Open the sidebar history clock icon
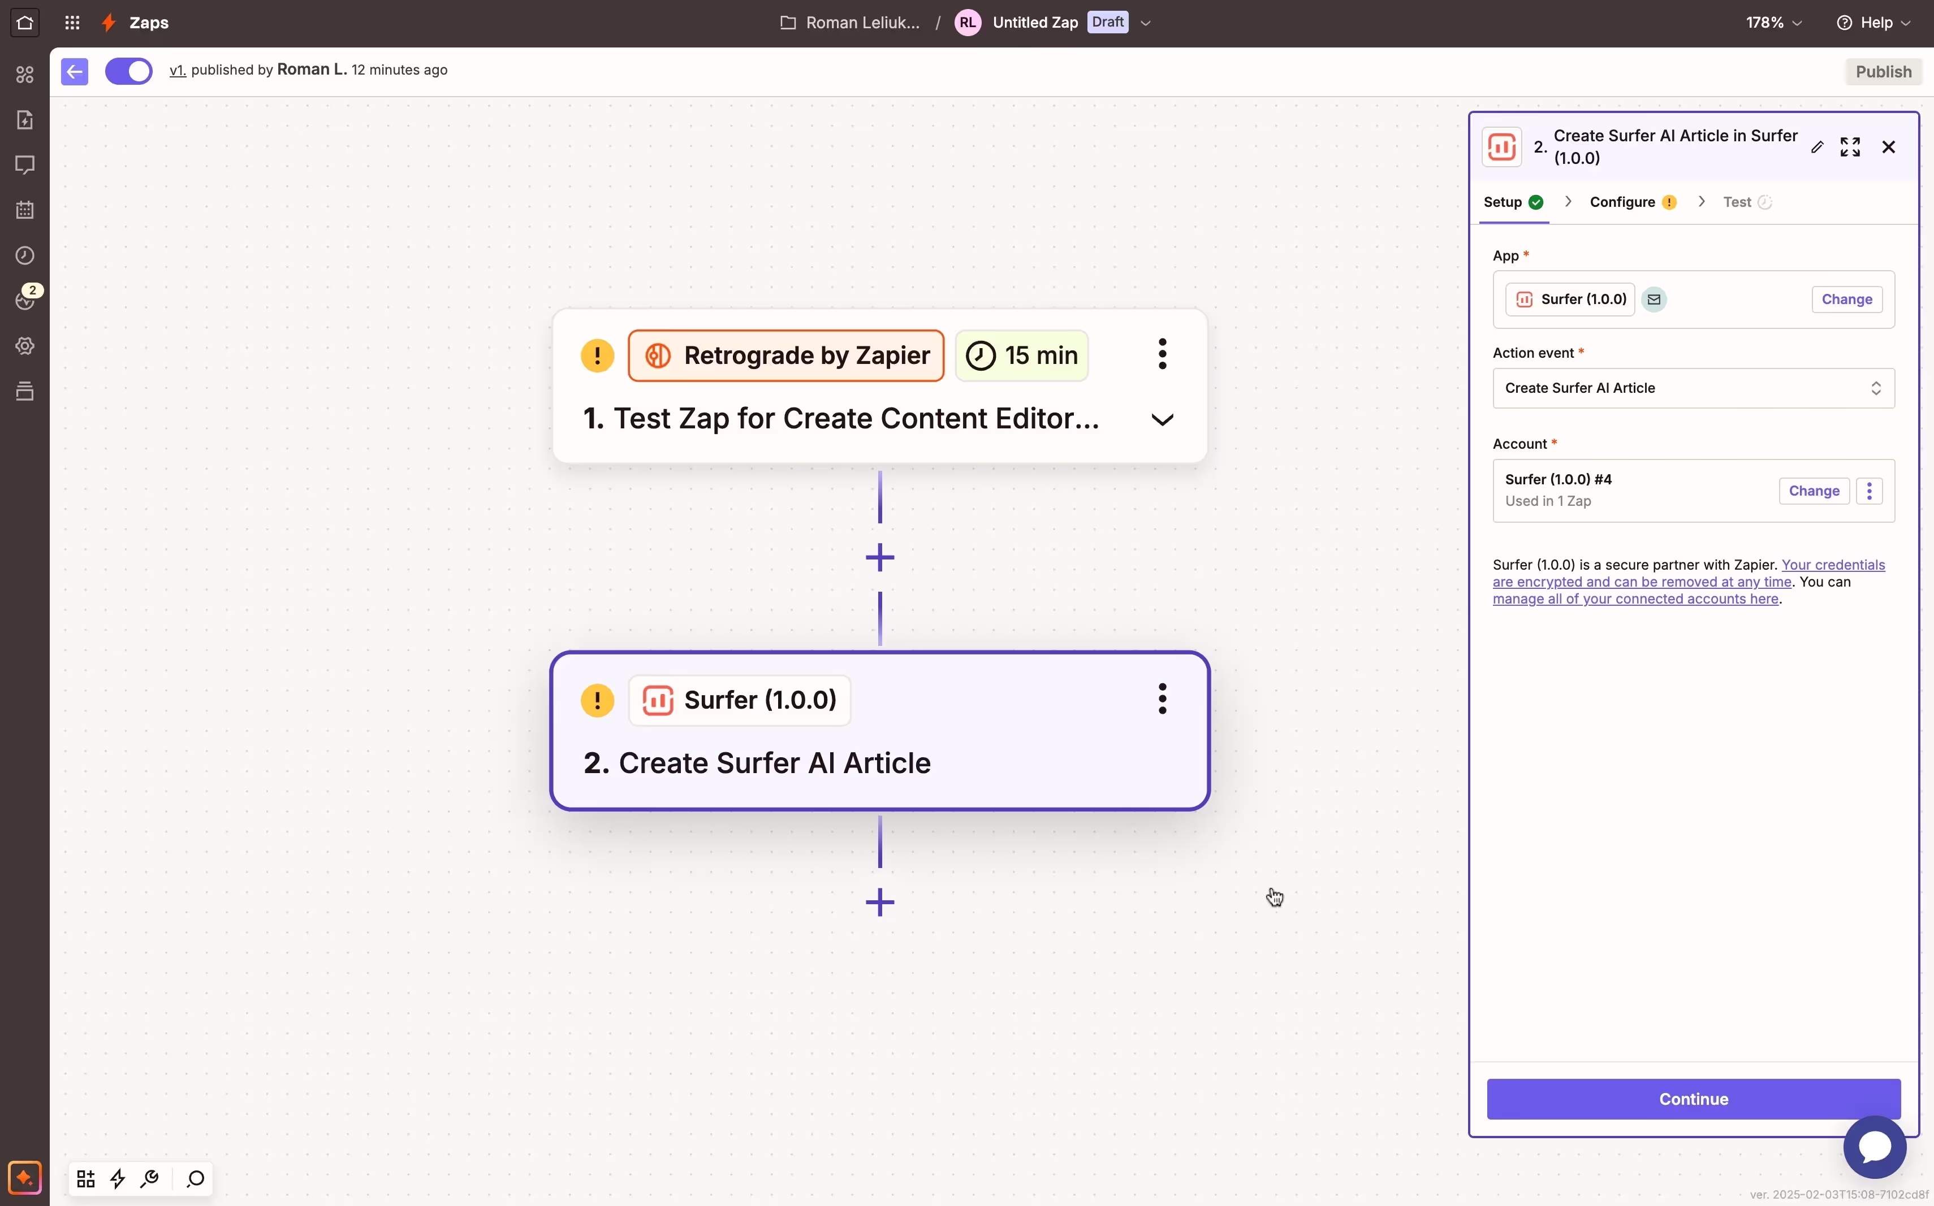This screenshot has height=1206, width=1934. [25, 255]
